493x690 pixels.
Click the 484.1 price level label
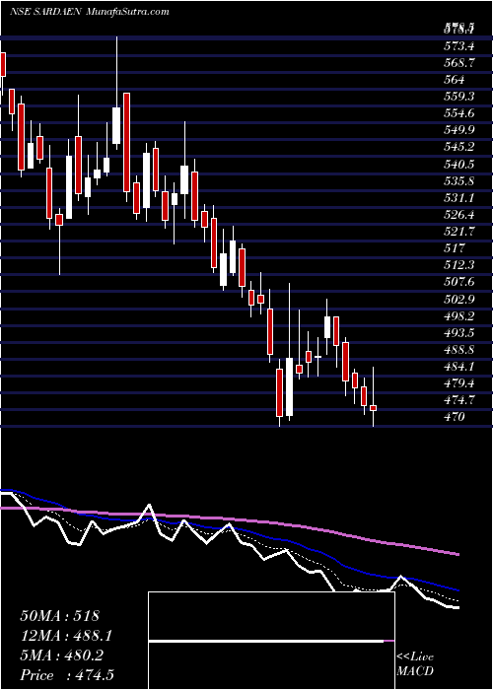(459, 367)
